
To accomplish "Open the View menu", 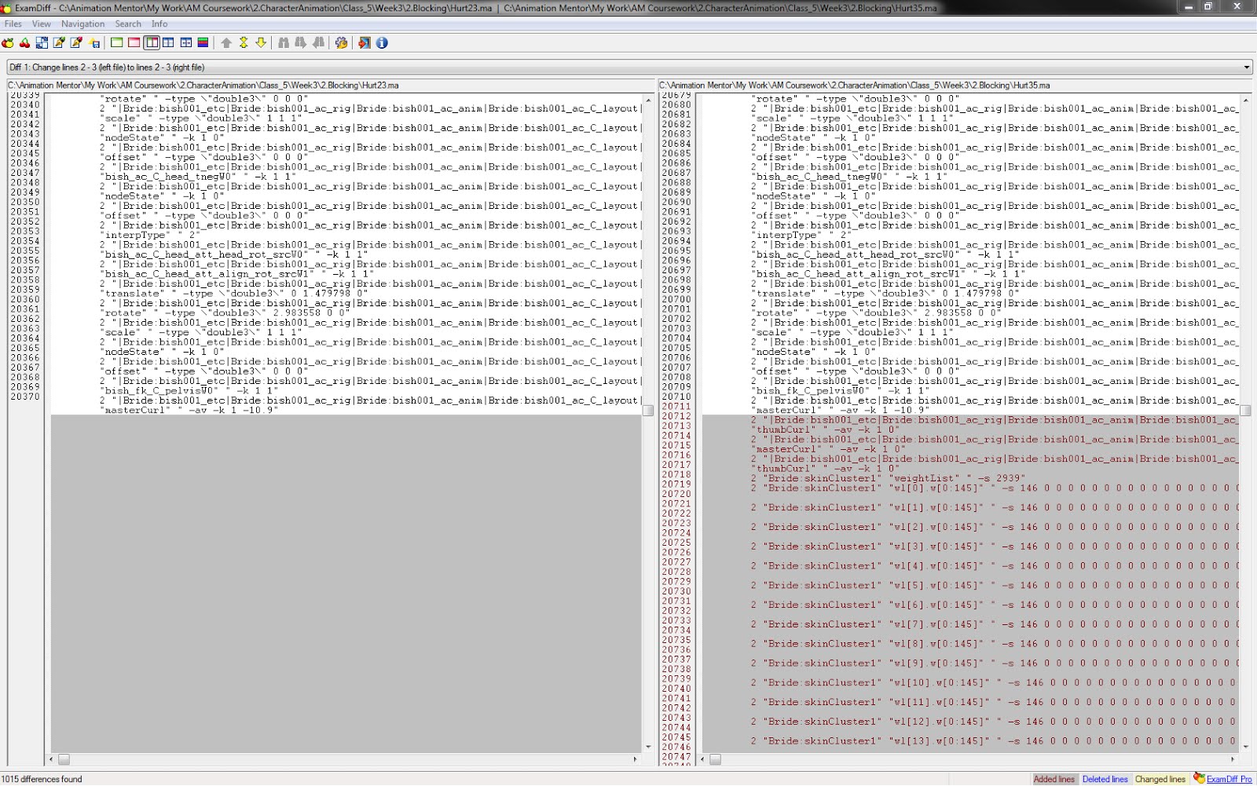I will click(x=41, y=24).
